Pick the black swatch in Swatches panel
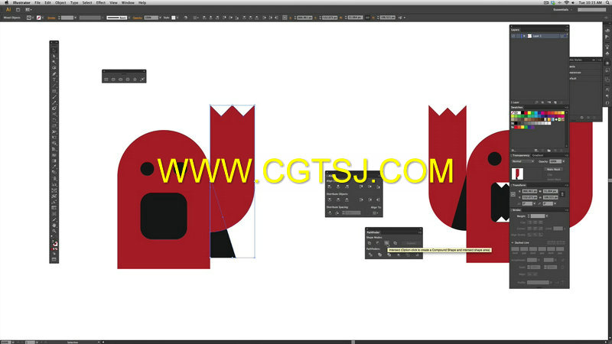 pos(522,113)
